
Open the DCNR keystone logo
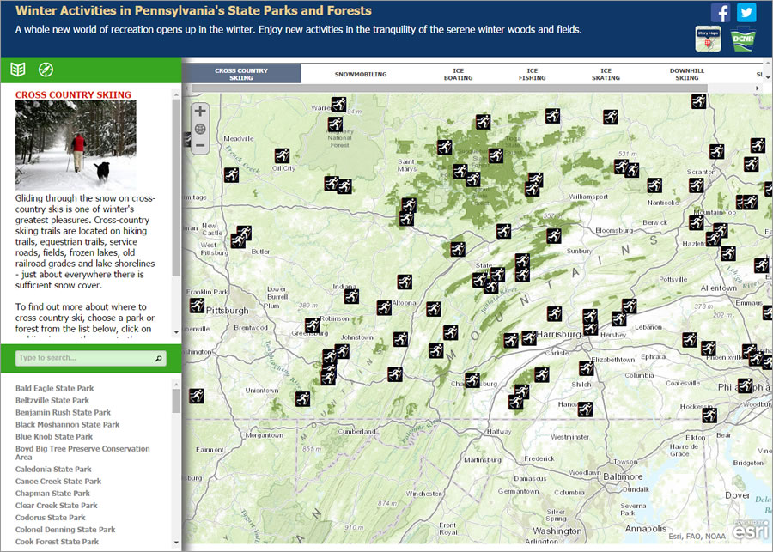click(x=740, y=38)
